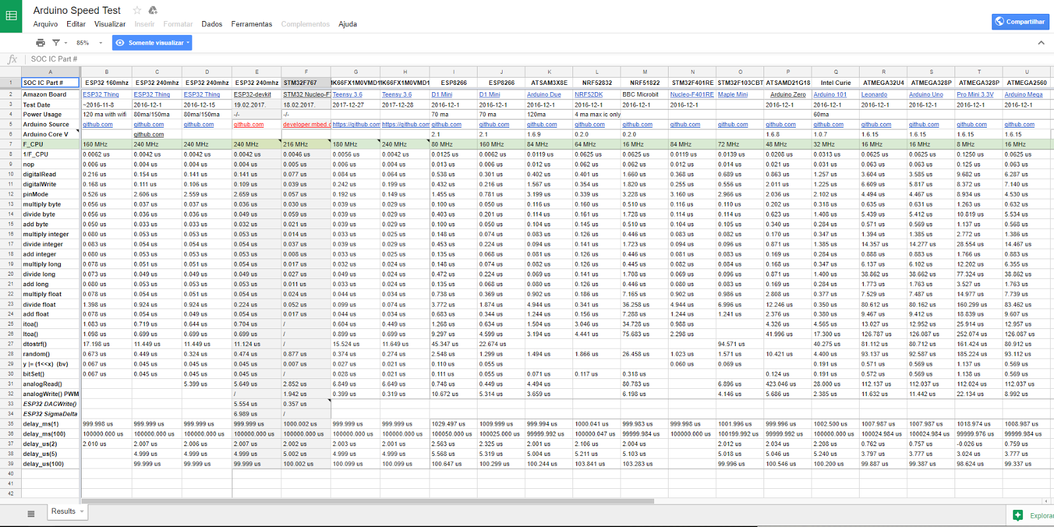Click the green Explorar icon
Screen dimensions: 1054x527
(x=1018, y=515)
